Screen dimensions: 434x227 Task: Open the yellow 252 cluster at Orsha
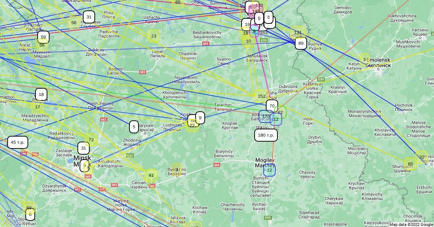point(261,96)
